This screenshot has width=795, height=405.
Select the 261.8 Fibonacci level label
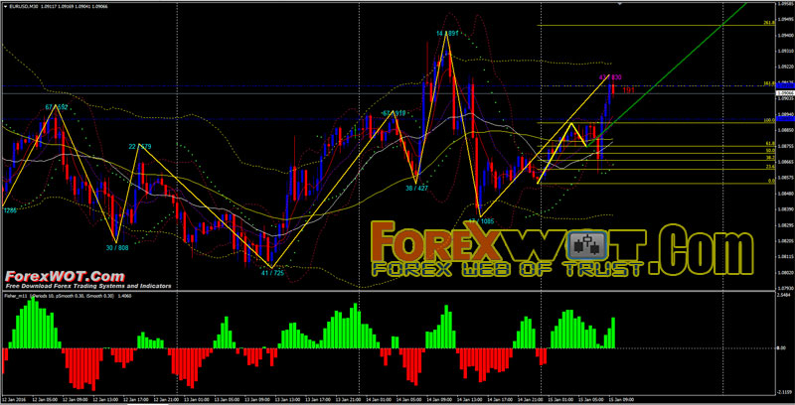pos(768,23)
